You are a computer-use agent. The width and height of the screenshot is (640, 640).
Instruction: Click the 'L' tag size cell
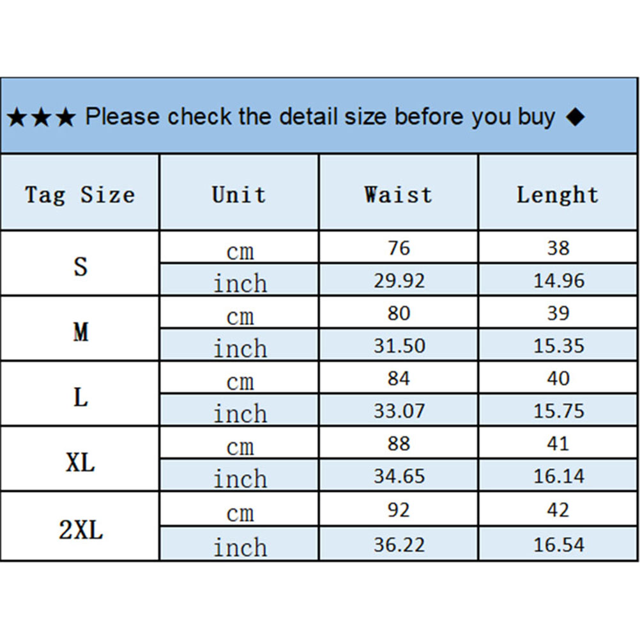[80, 397]
